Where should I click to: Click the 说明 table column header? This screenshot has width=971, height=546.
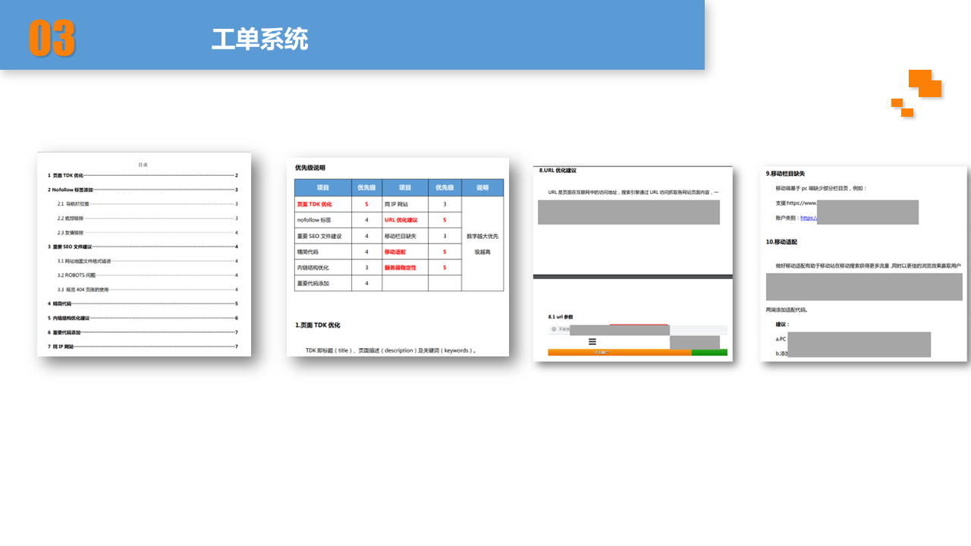point(482,187)
